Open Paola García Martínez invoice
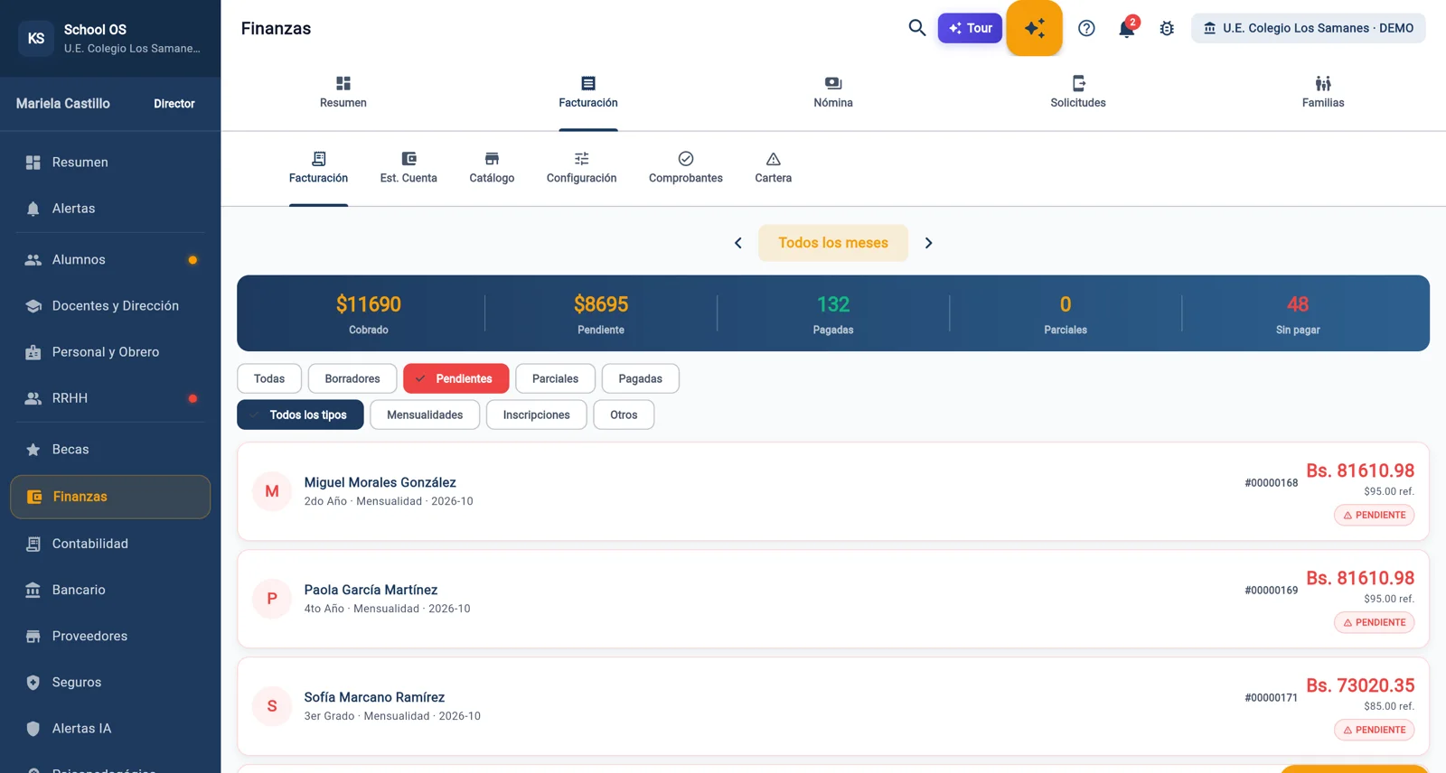 pos(833,599)
